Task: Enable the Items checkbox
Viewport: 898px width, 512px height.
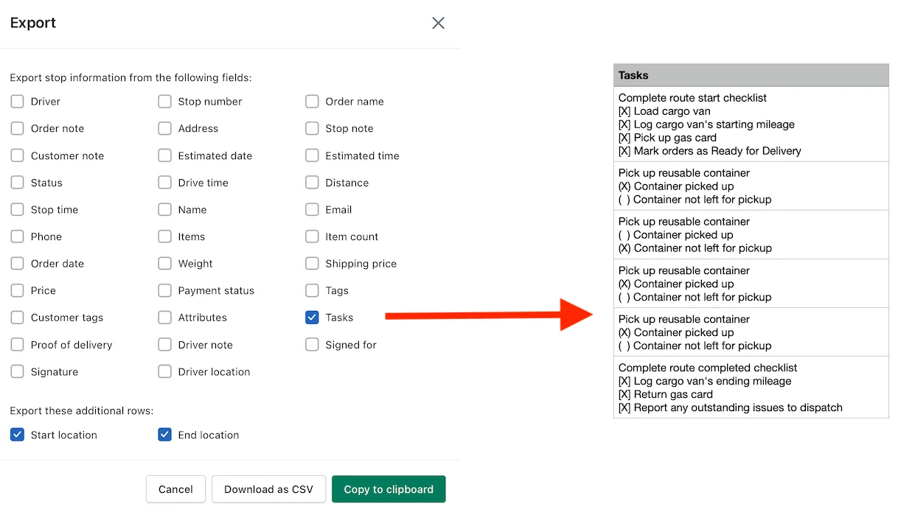Action: pos(164,236)
